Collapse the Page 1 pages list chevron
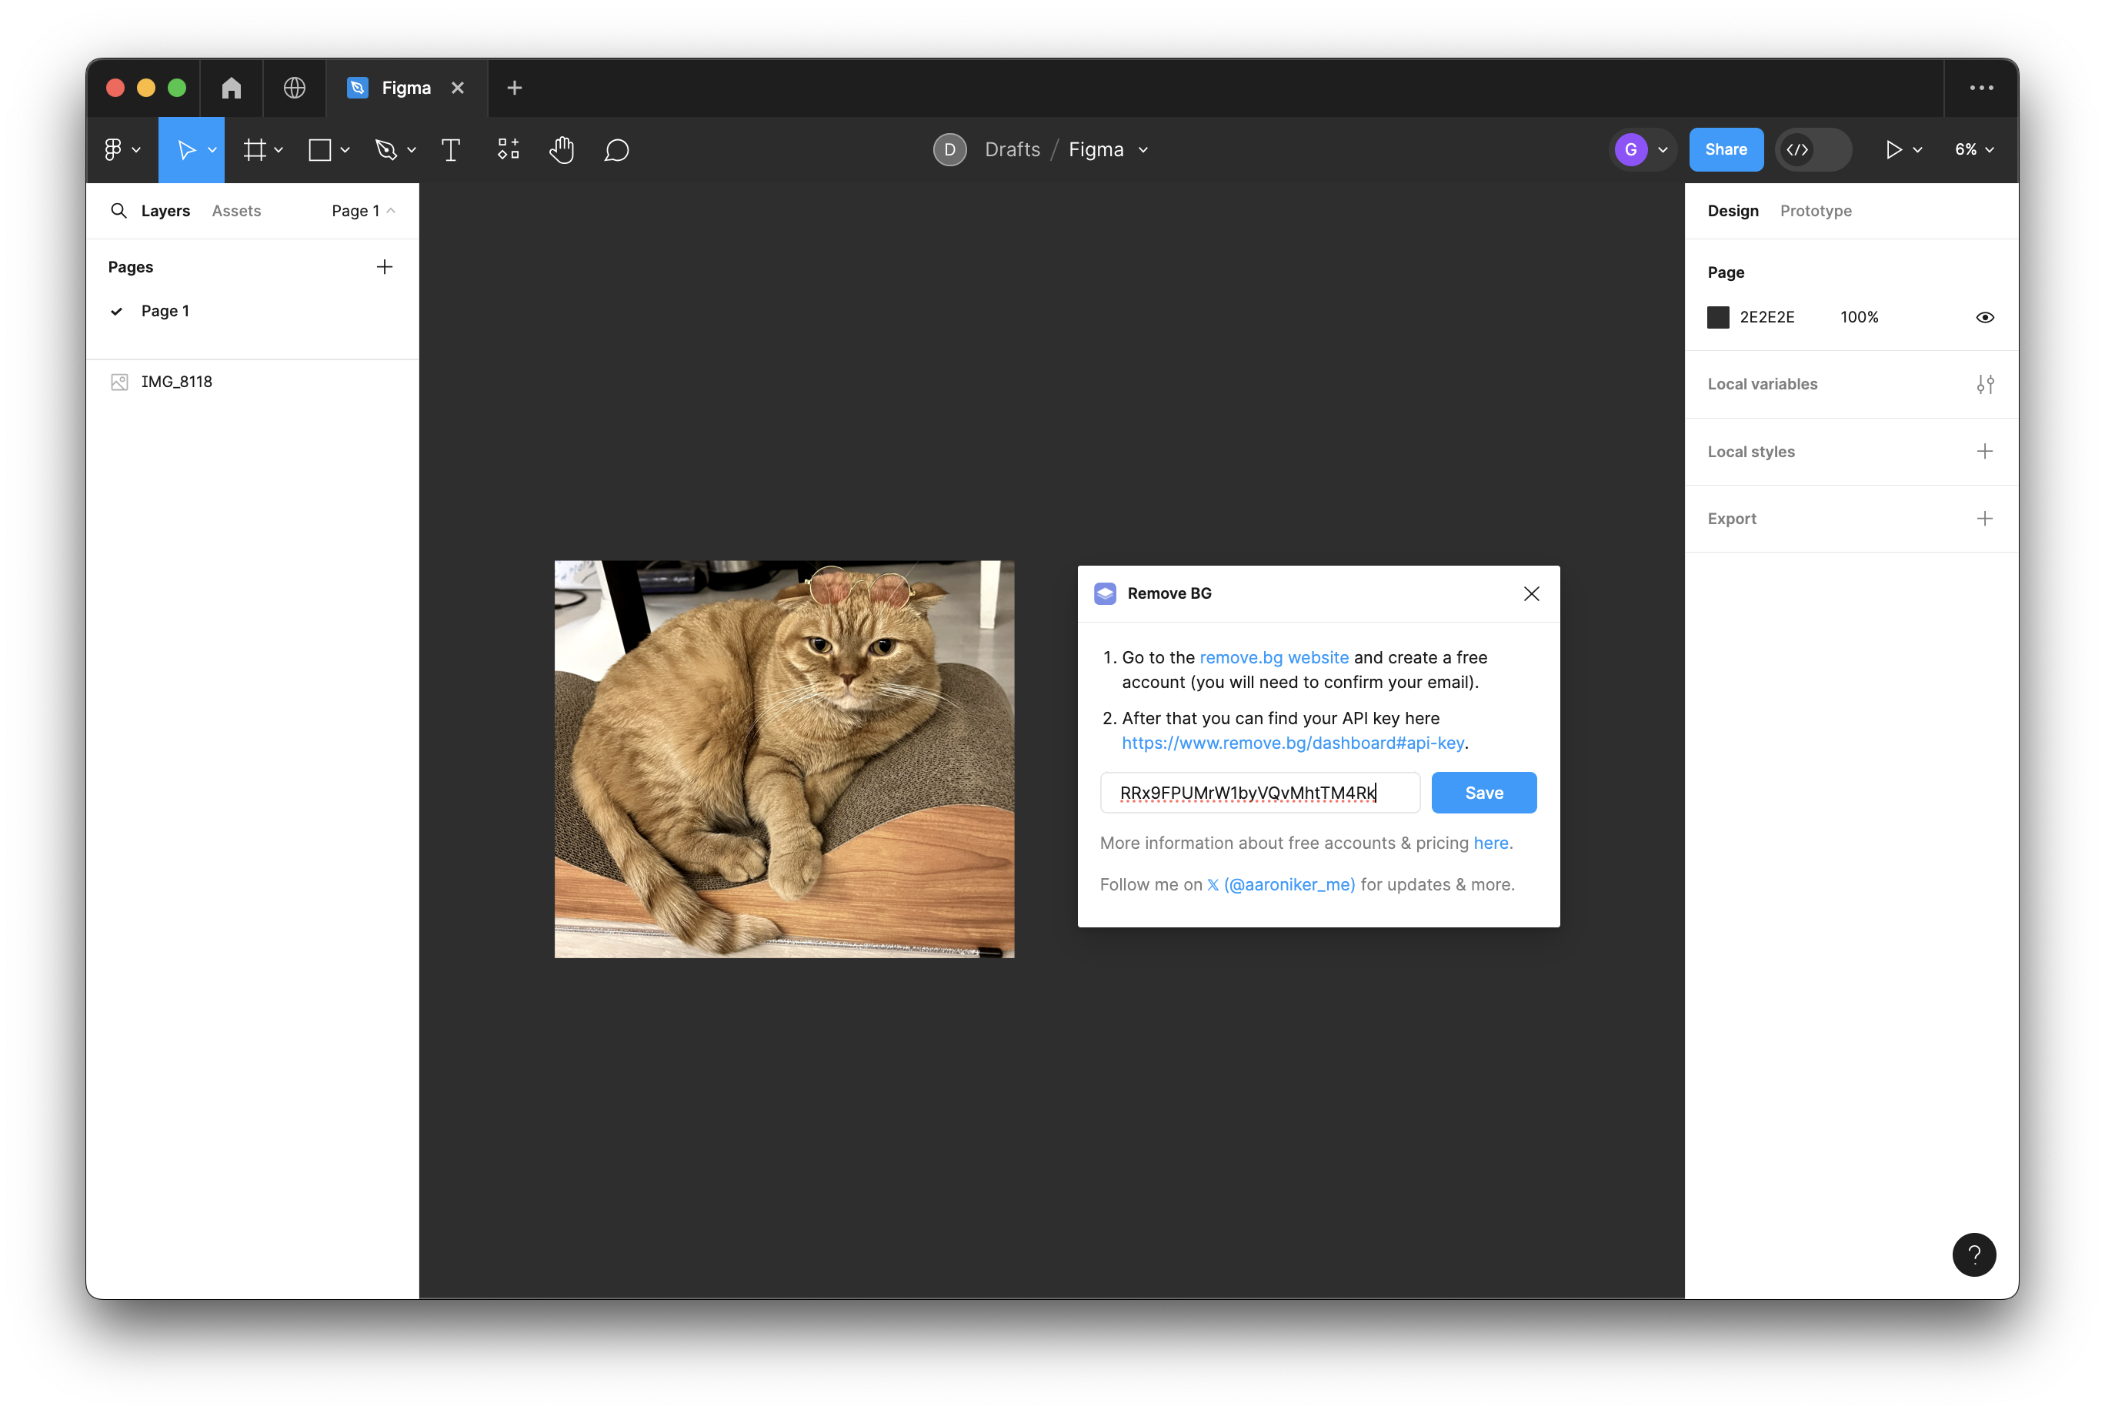 coord(390,211)
